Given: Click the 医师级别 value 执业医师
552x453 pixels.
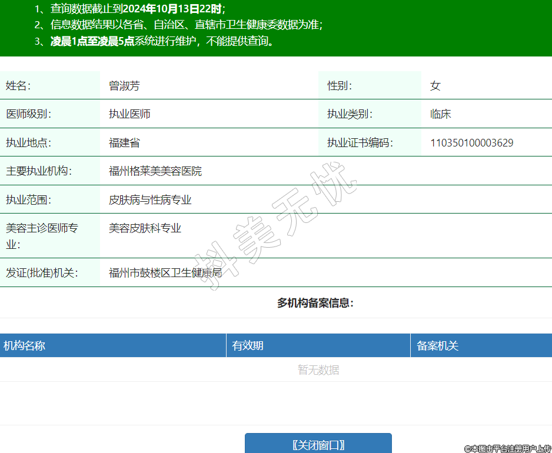Looking at the screenshot, I should click(x=129, y=114).
